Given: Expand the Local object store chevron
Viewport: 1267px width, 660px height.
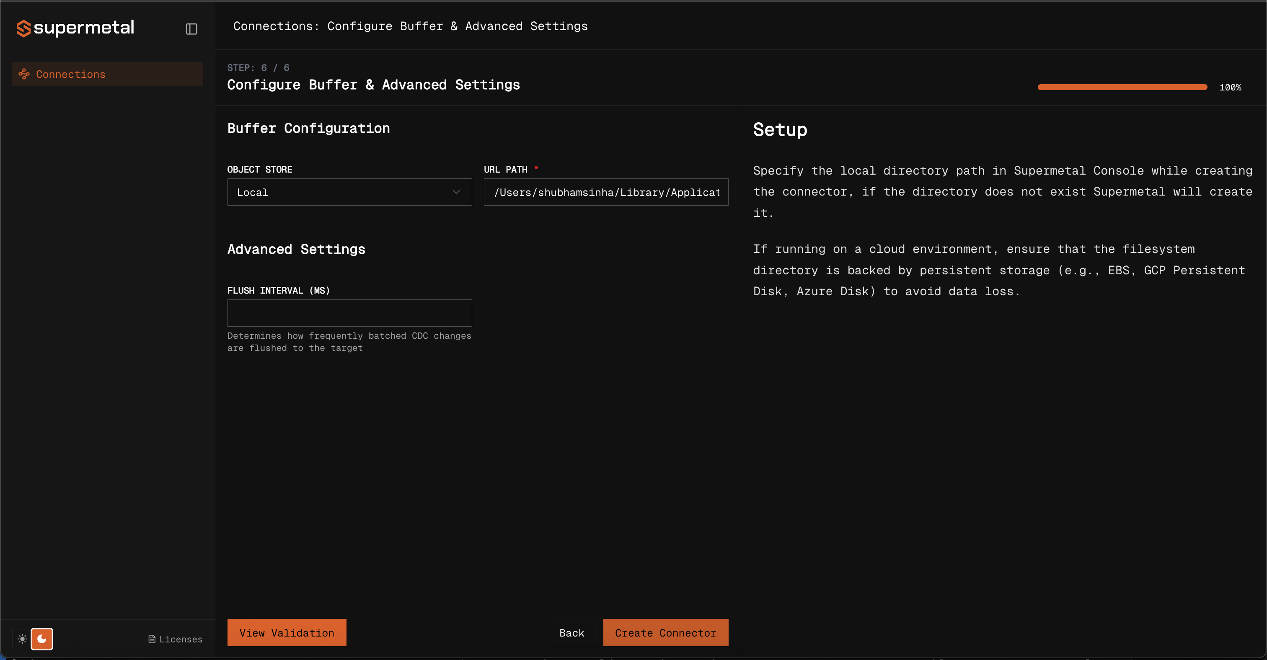Looking at the screenshot, I should click(456, 192).
